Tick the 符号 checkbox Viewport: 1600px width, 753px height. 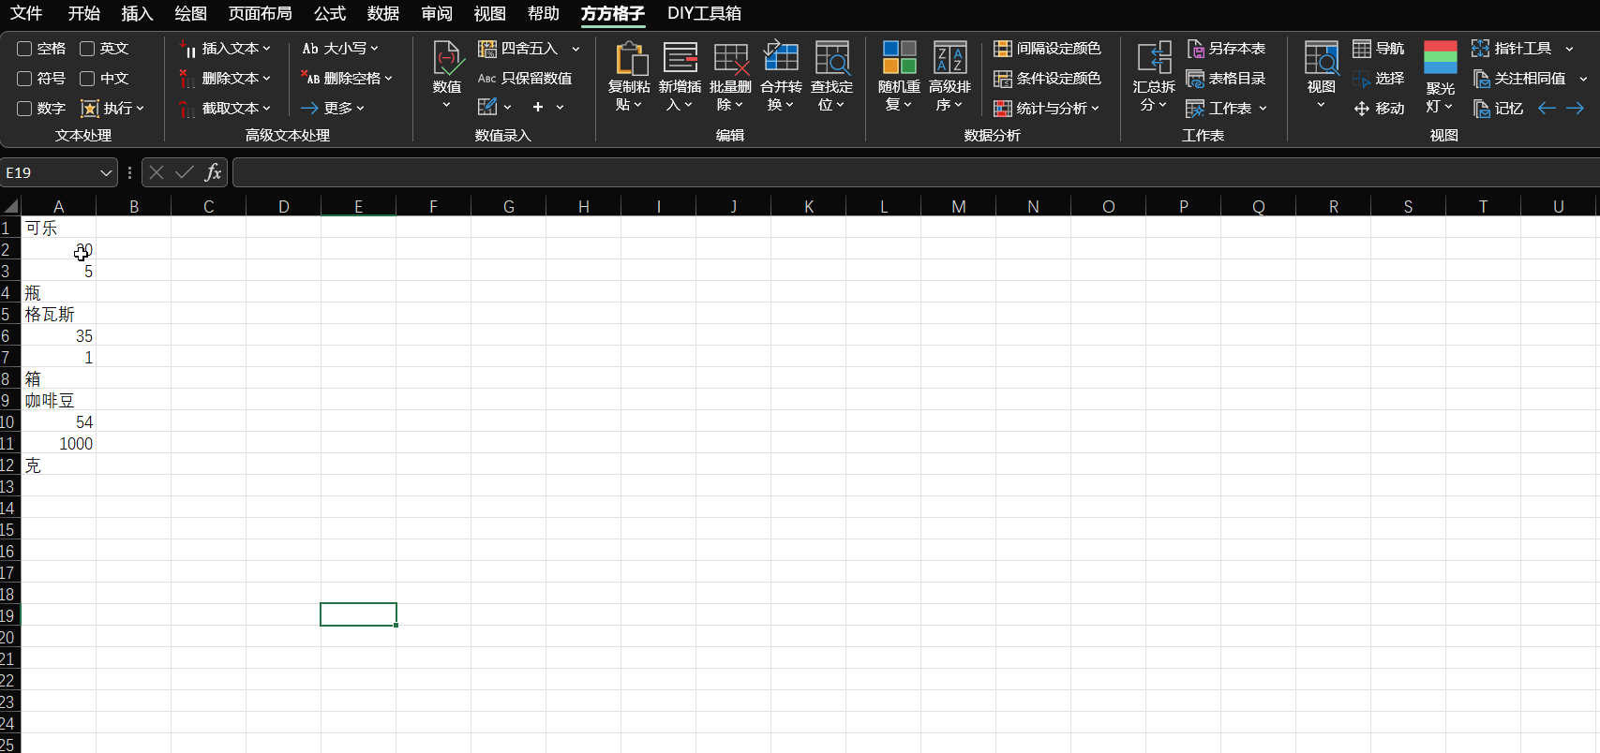25,79
